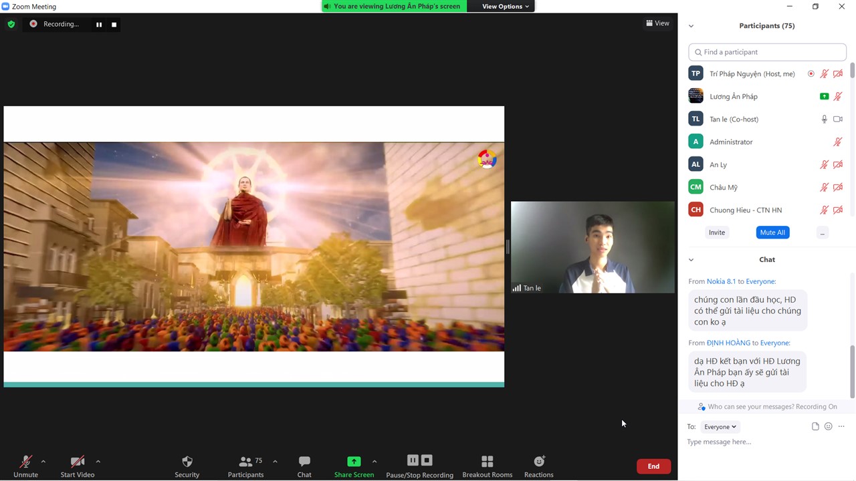Click the 'Who can see your messages?' notice
Screen dimensions: 856x481
767,406
